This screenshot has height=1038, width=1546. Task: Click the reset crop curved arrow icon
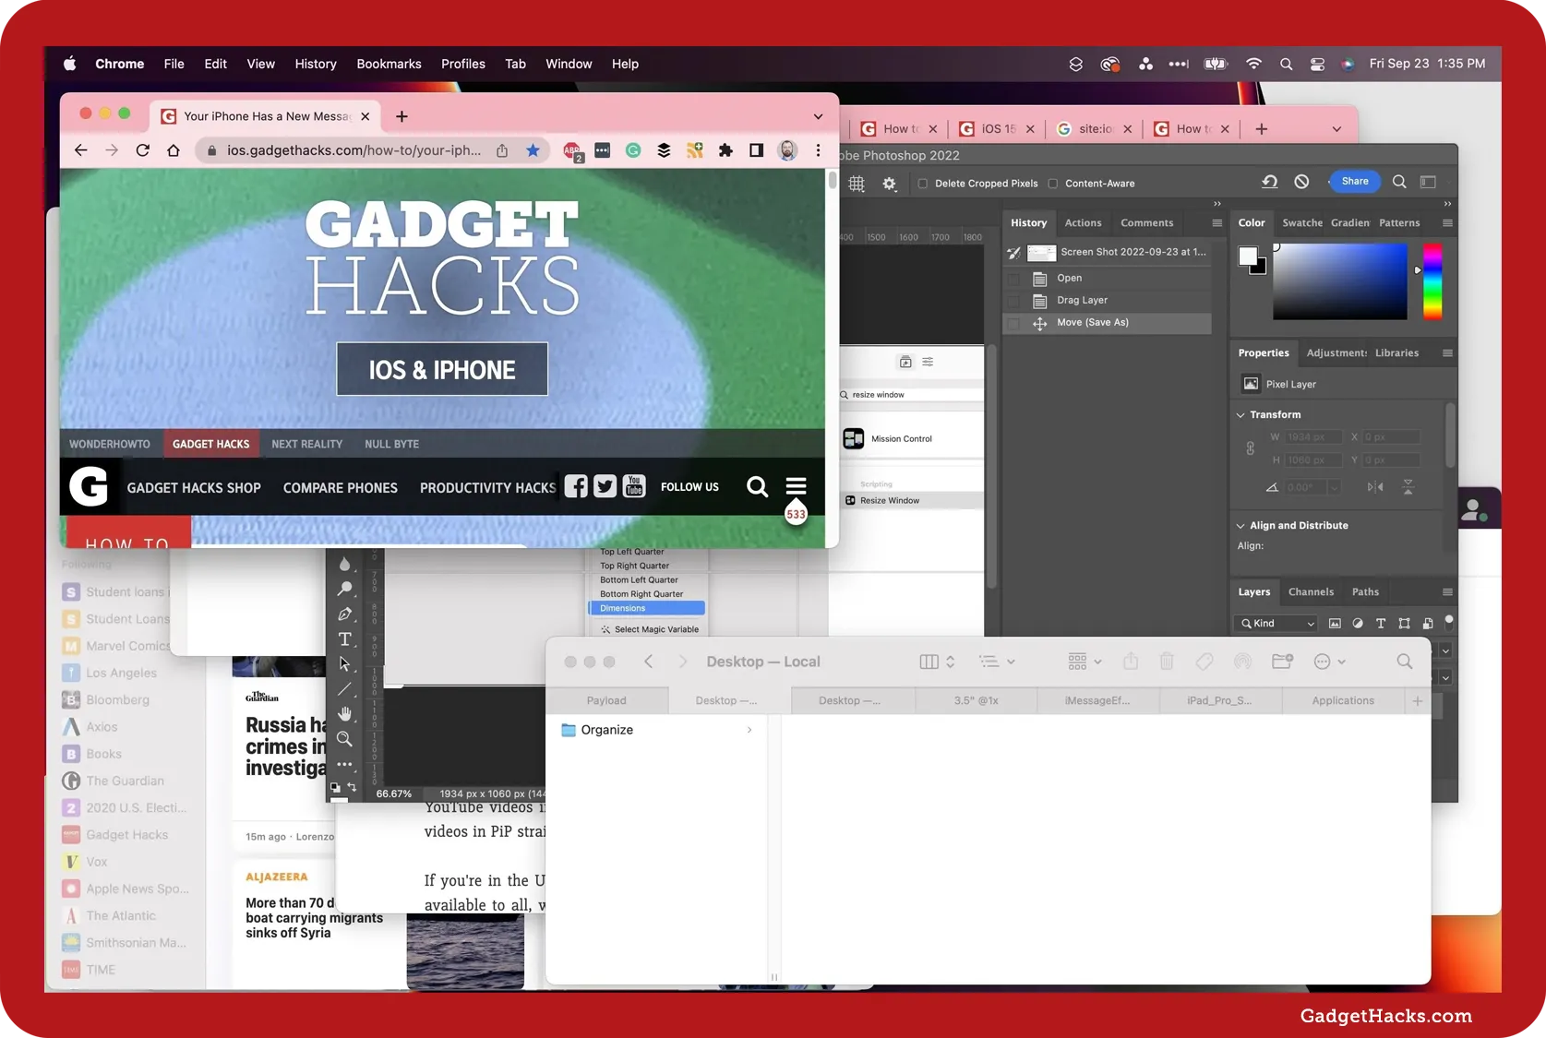pos(1270,182)
